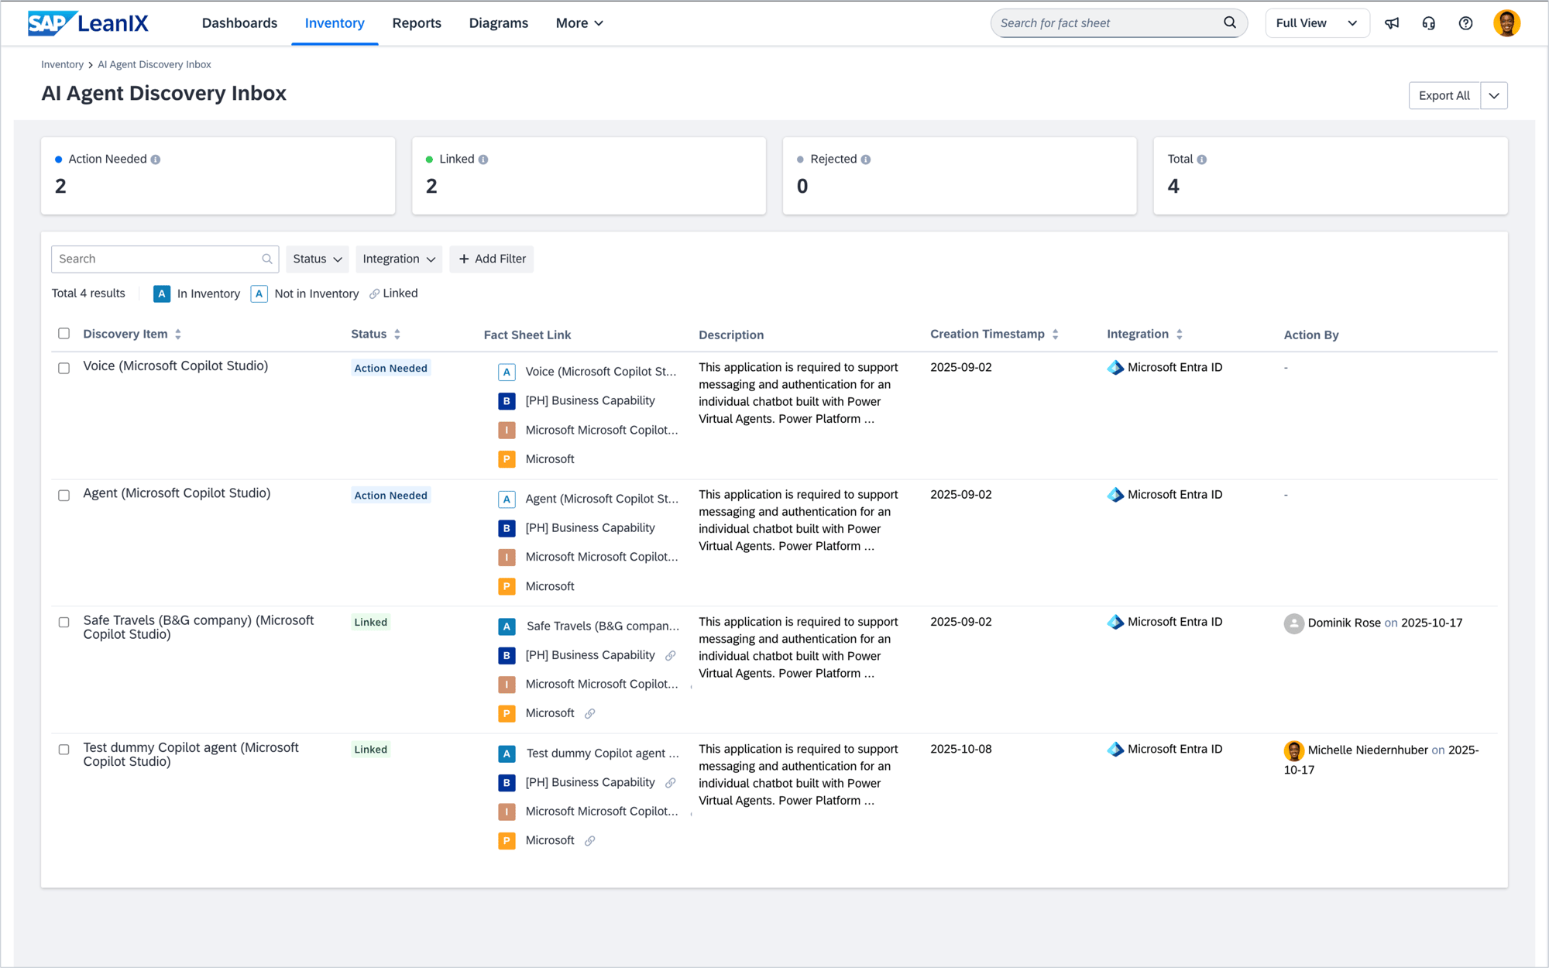This screenshot has width=1549, height=968.
Task: Switch to the Dashboards tab
Action: tap(239, 23)
